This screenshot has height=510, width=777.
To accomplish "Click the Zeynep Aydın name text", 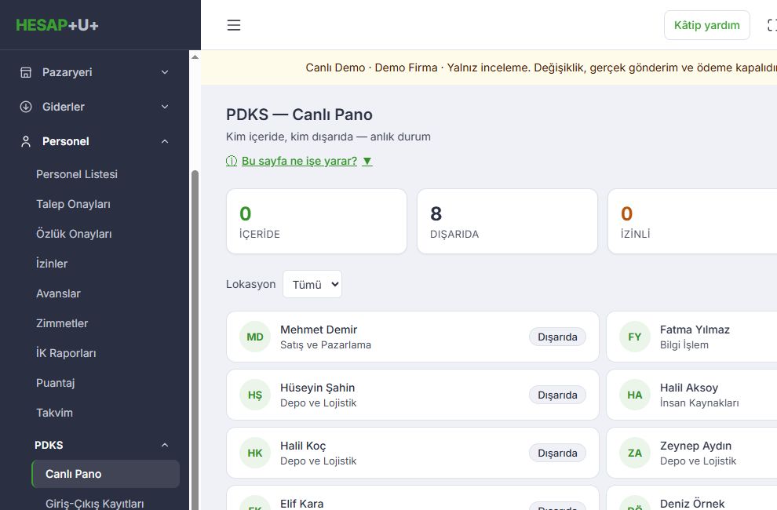I will 695,446.
